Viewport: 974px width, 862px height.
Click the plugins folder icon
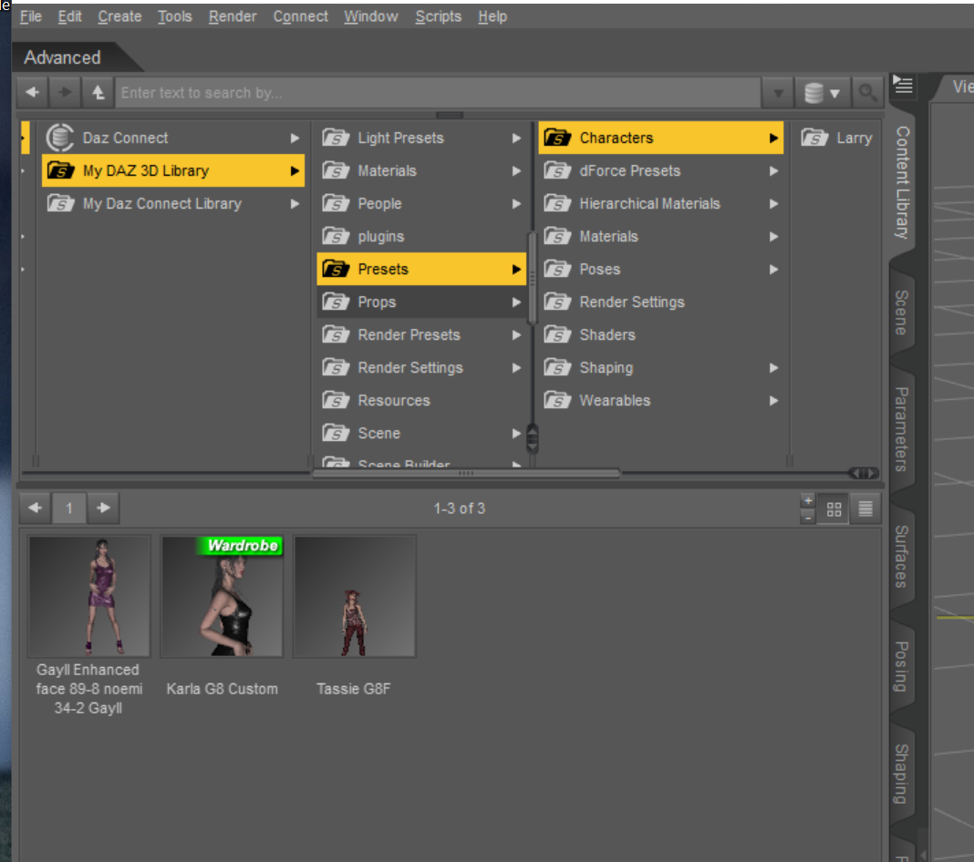tap(336, 236)
